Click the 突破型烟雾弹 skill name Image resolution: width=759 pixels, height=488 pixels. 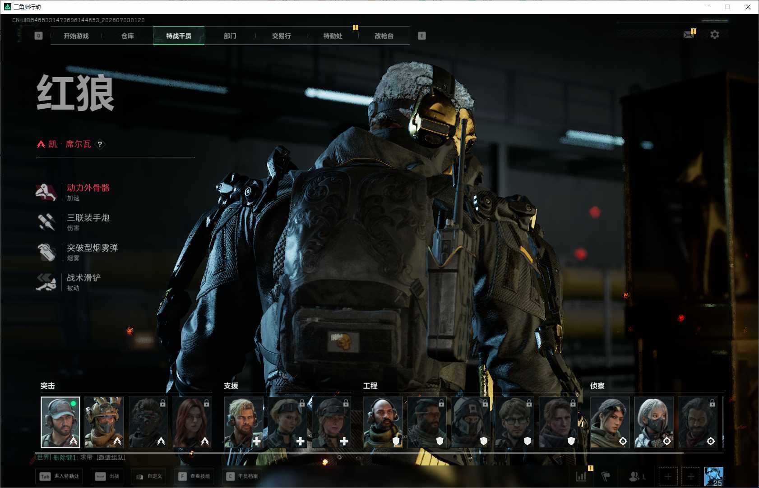[x=93, y=248]
